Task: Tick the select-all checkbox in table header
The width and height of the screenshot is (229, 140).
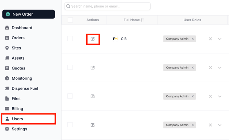Action: tap(70, 20)
